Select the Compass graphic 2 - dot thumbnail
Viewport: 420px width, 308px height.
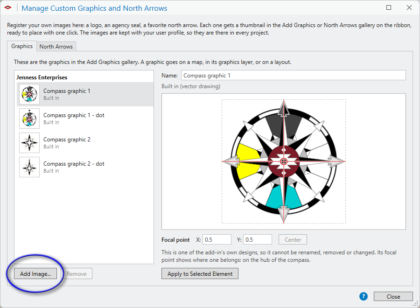(x=29, y=167)
